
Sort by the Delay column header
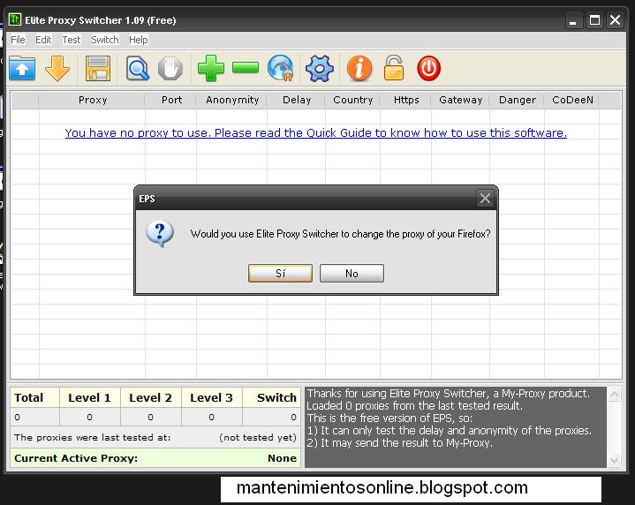tap(297, 100)
